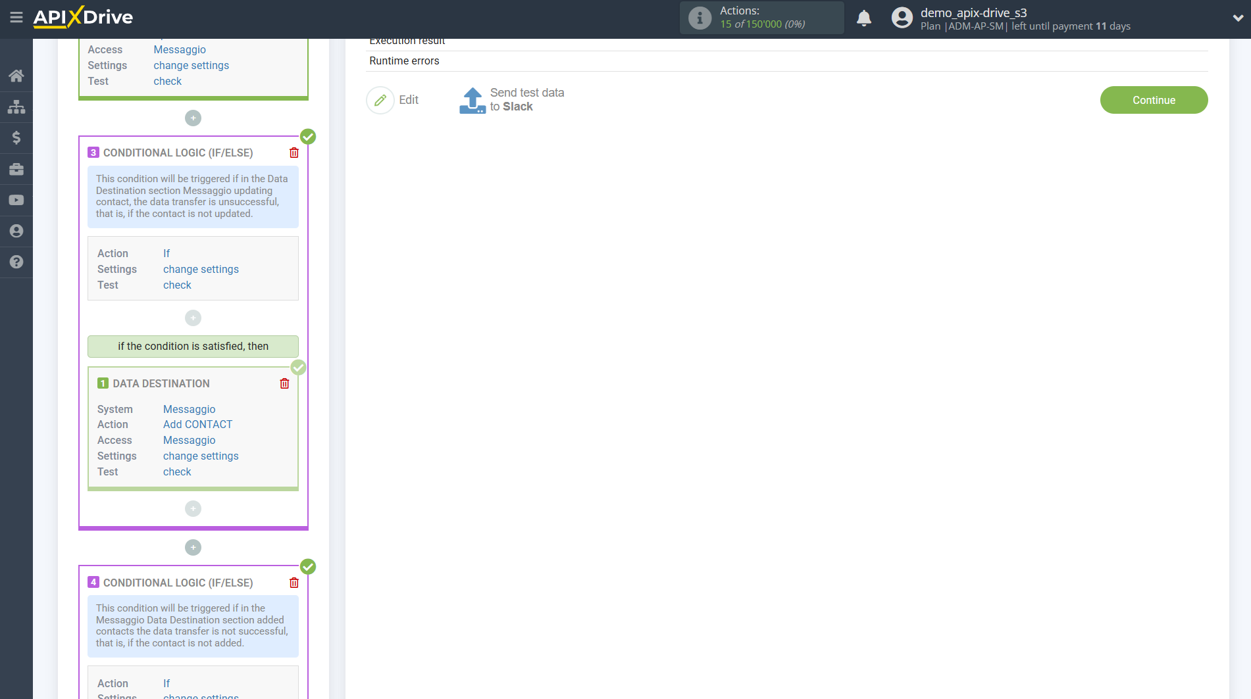
Task: Click check test in Add CONTACT destination
Action: [177, 471]
